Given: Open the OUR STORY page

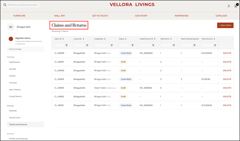Looking at the screenshot, I should coord(141,16).
